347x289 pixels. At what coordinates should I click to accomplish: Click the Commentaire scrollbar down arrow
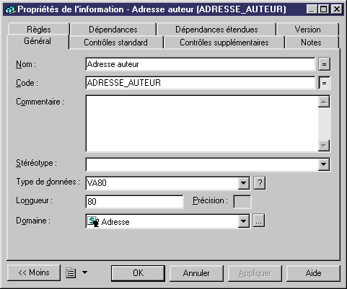coord(324,146)
